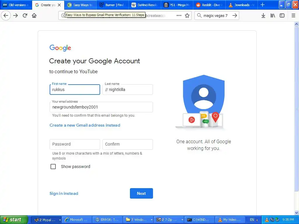Screen dimensions: 299x224
Task: Click the page scrollbar down arrow
Action: point(296,213)
